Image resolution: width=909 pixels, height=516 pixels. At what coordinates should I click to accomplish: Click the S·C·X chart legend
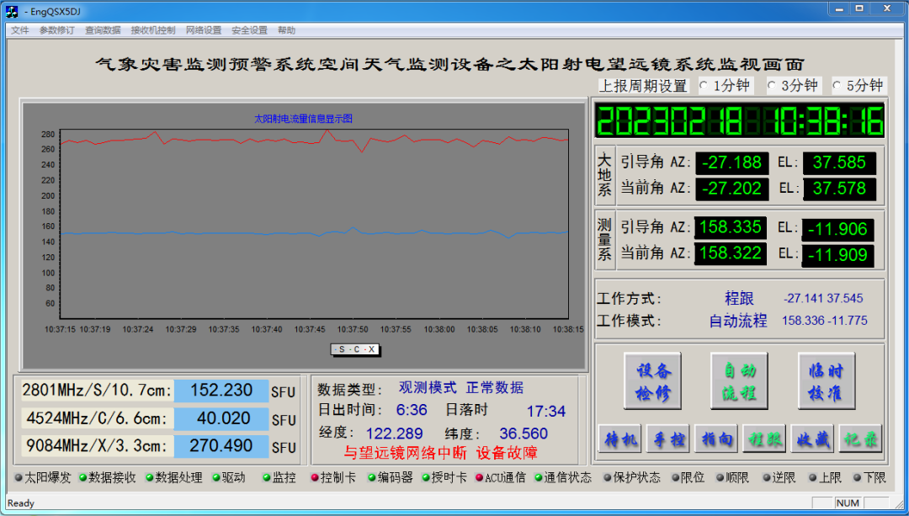pos(356,349)
